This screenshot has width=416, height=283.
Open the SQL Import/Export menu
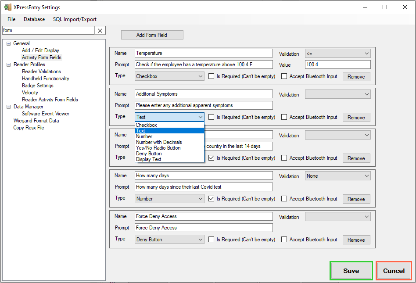pyautogui.click(x=75, y=19)
